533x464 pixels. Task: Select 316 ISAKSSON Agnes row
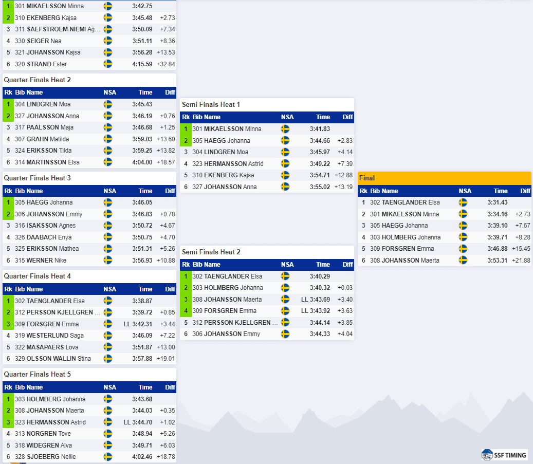89,226
